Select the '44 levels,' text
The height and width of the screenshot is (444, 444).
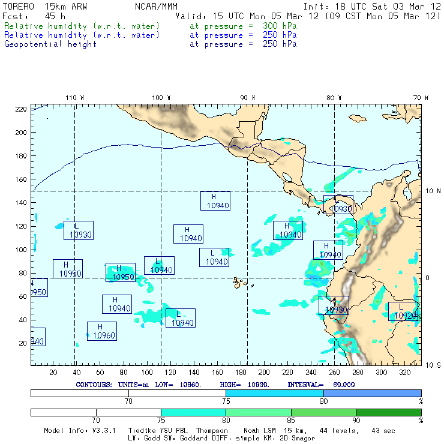(339, 431)
